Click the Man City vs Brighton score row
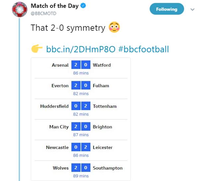This screenshot has height=181, width=207. (x=81, y=130)
